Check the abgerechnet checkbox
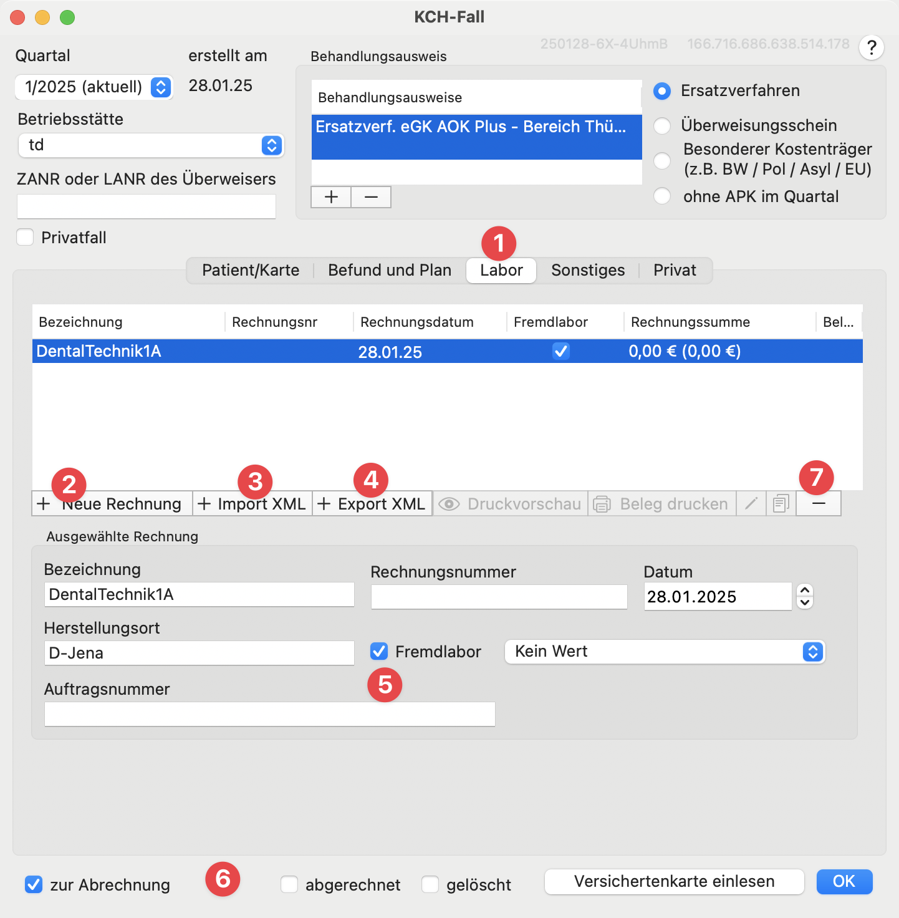Viewport: 899px width, 918px height. pyautogui.click(x=289, y=884)
